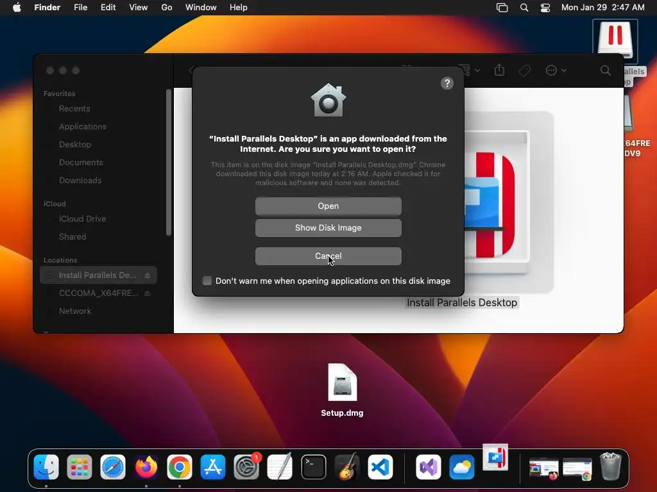Open the Window menu
Image resolution: width=657 pixels, height=492 pixels.
pyautogui.click(x=201, y=8)
